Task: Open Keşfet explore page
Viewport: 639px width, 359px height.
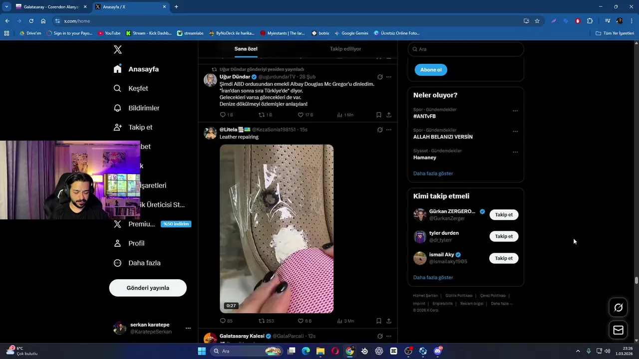Action: 131,88
